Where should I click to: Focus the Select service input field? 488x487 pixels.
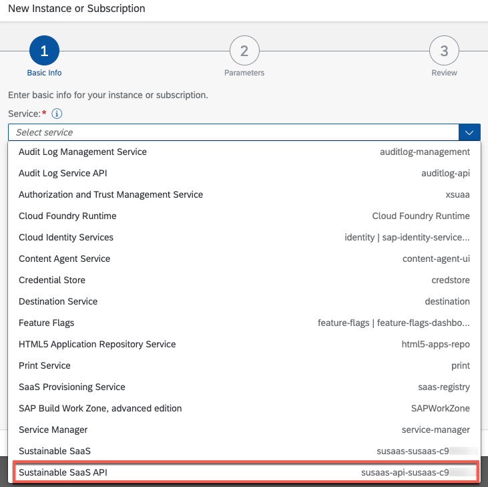(234, 132)
